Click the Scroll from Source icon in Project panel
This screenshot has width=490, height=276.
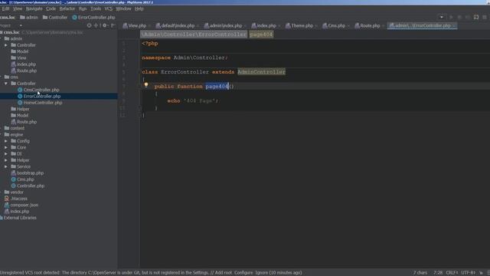point(90,25)
